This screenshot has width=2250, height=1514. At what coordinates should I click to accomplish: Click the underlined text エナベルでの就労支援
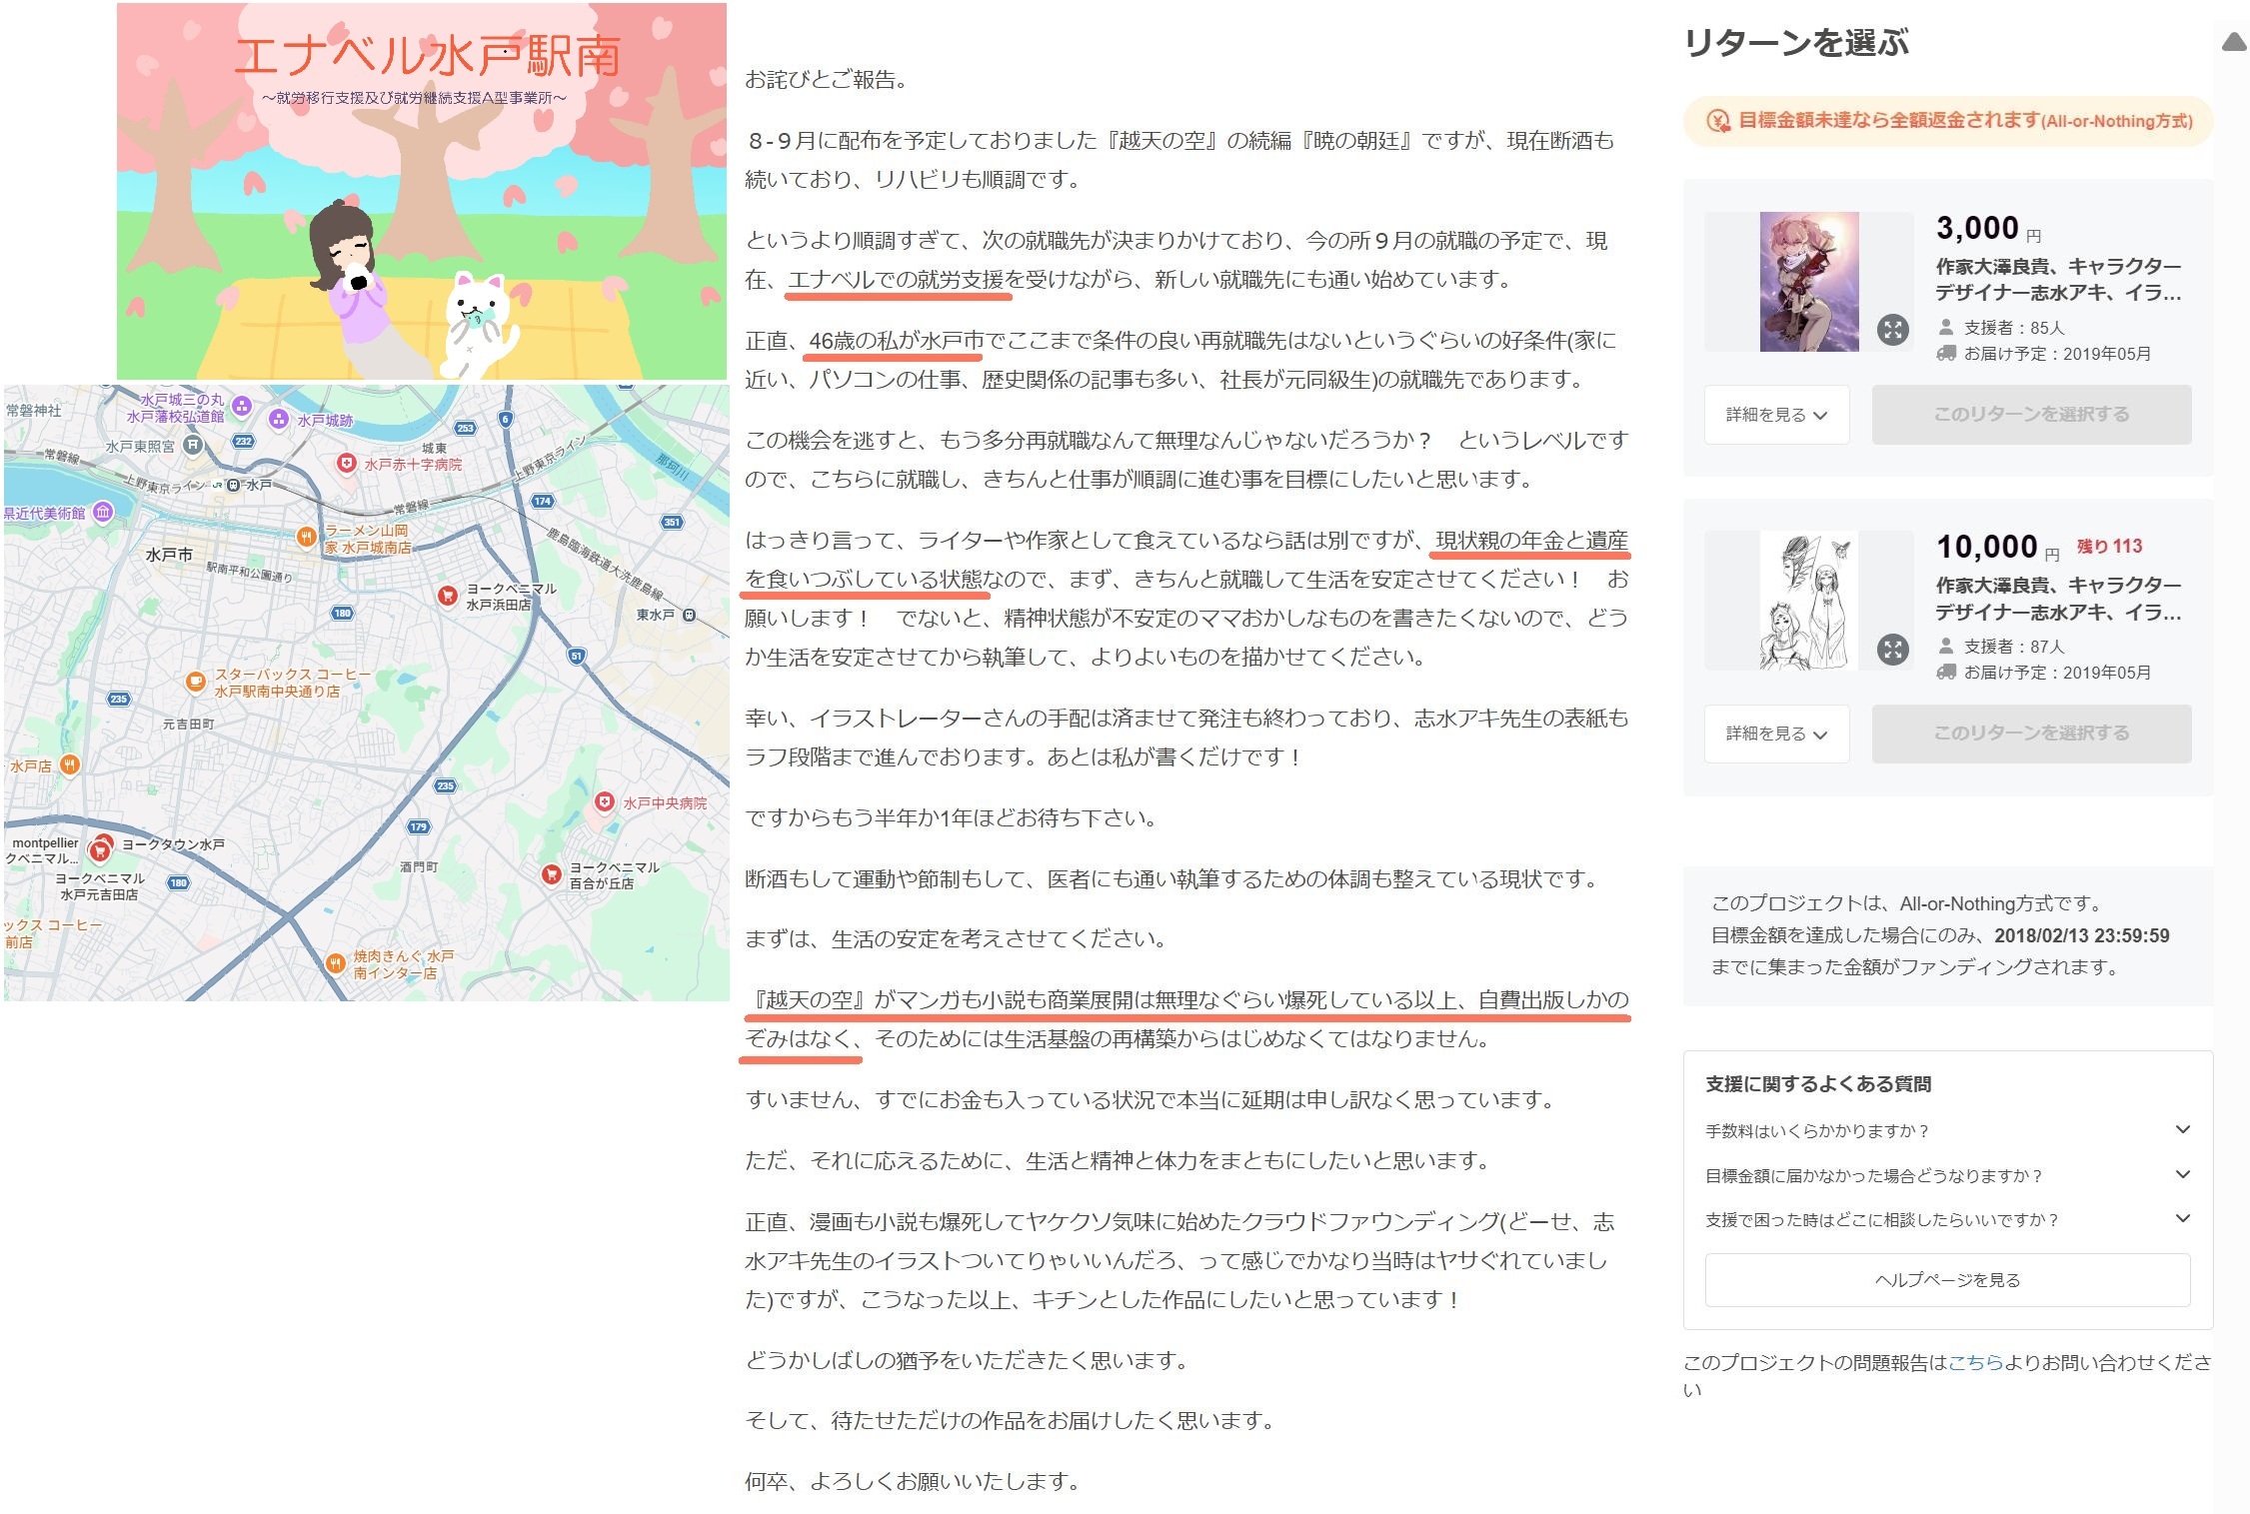[x=896, y=280]
